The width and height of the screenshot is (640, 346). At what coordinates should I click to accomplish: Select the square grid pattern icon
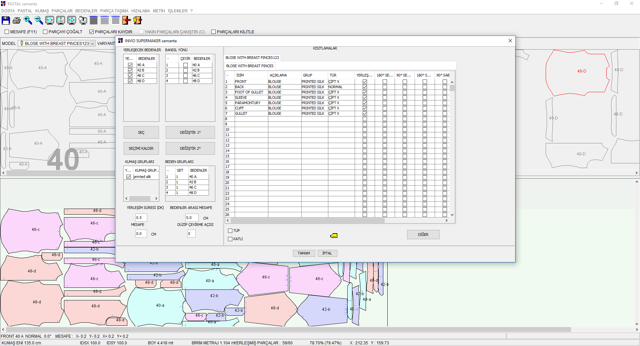click(x=94, y=21)
